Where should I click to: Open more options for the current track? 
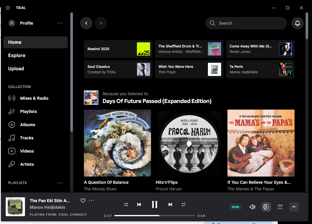pos(91,201)
